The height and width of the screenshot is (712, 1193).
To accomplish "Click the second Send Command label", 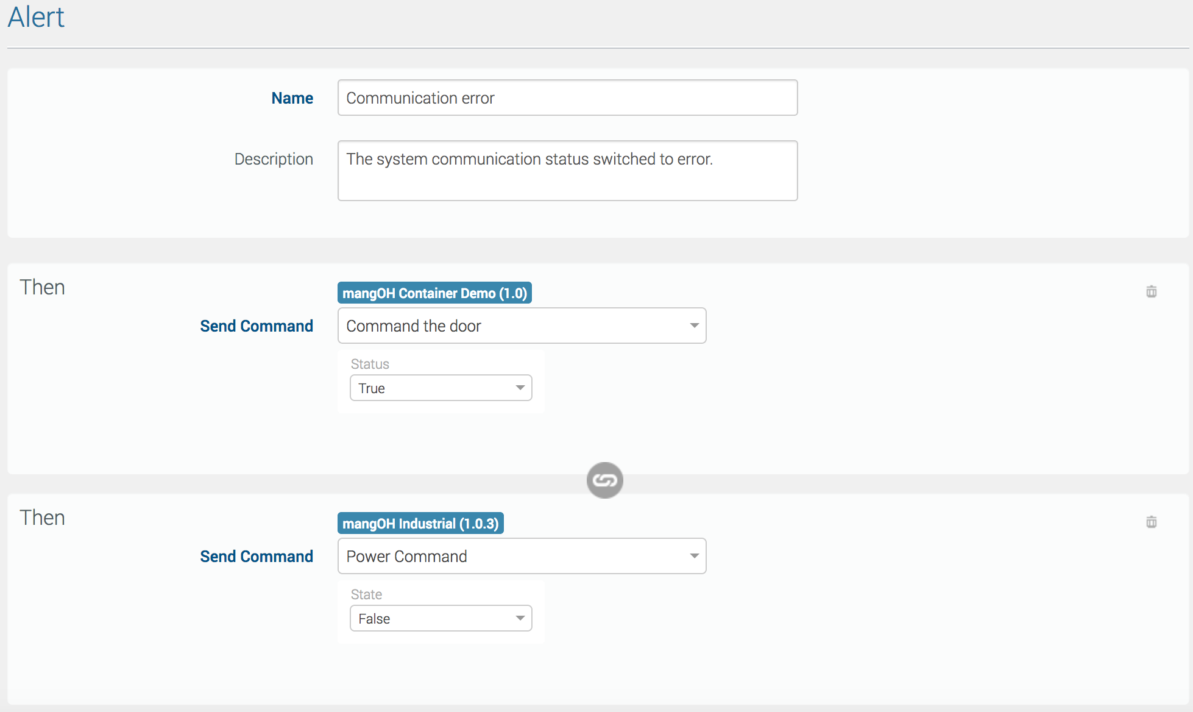I will tap(257, 557).
